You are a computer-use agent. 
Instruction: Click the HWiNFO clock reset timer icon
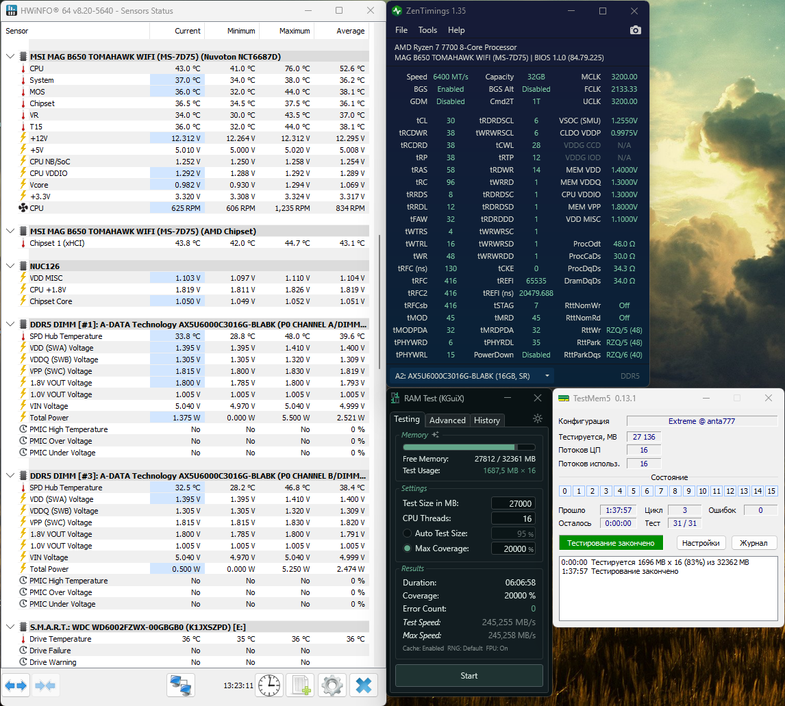tap(269, 685)
